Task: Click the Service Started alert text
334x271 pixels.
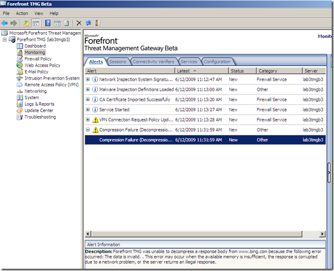Action: pos(114,110)
